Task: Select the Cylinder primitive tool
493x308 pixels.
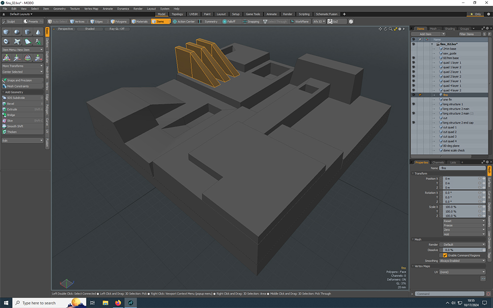Action: [27, 32]
